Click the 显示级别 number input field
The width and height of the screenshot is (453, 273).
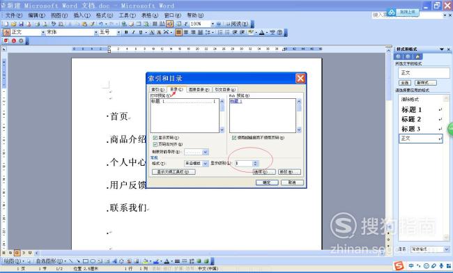[x=244, y=164]
